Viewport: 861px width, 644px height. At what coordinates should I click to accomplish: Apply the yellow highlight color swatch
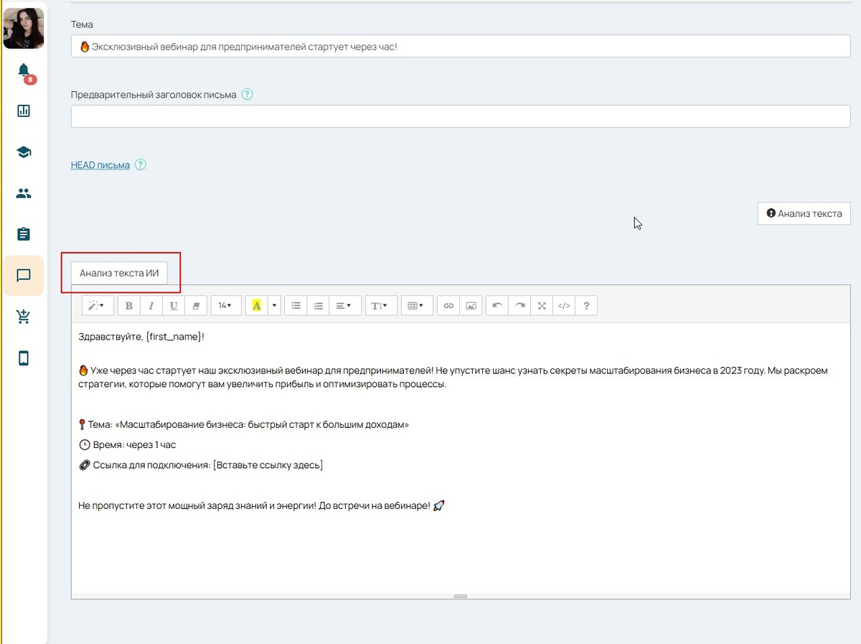(x=256, y=306)
